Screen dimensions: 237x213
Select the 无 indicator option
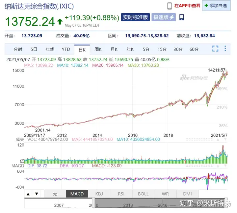[55, 194]
